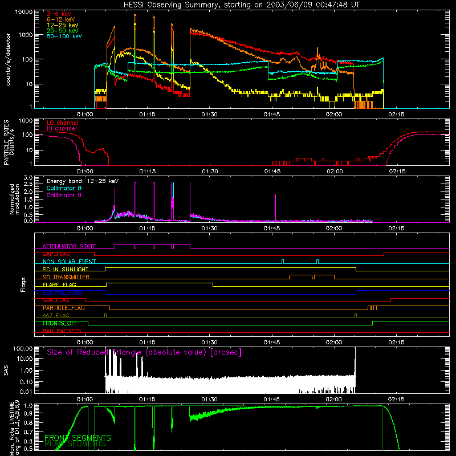Click the 10000 tick label on counts axis
The height and width of the screenshot is (456, 456).
pos(24,12)
